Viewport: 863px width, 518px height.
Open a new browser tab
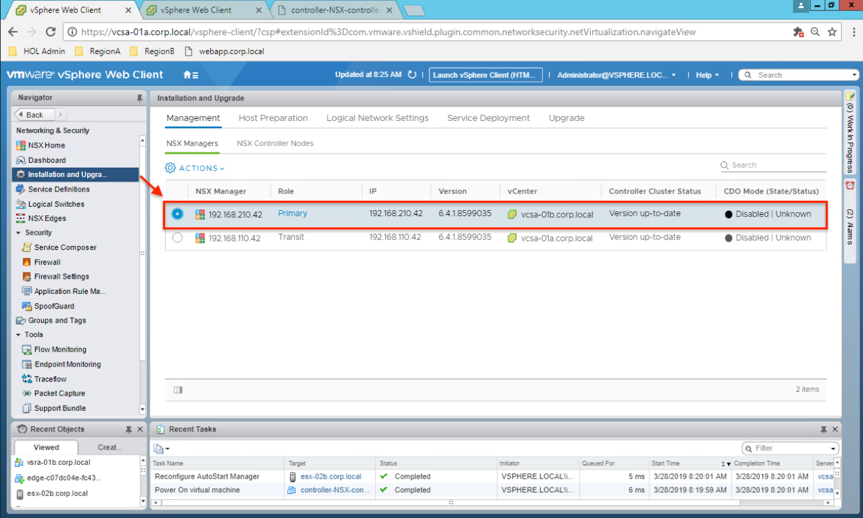click(414, 10)
